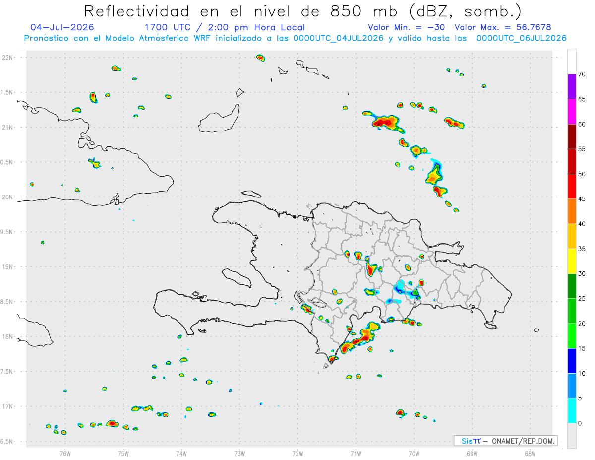Click the colorbar value label '55'
The width and height of the screenshot is (595, 460).
tap(582, 149)
